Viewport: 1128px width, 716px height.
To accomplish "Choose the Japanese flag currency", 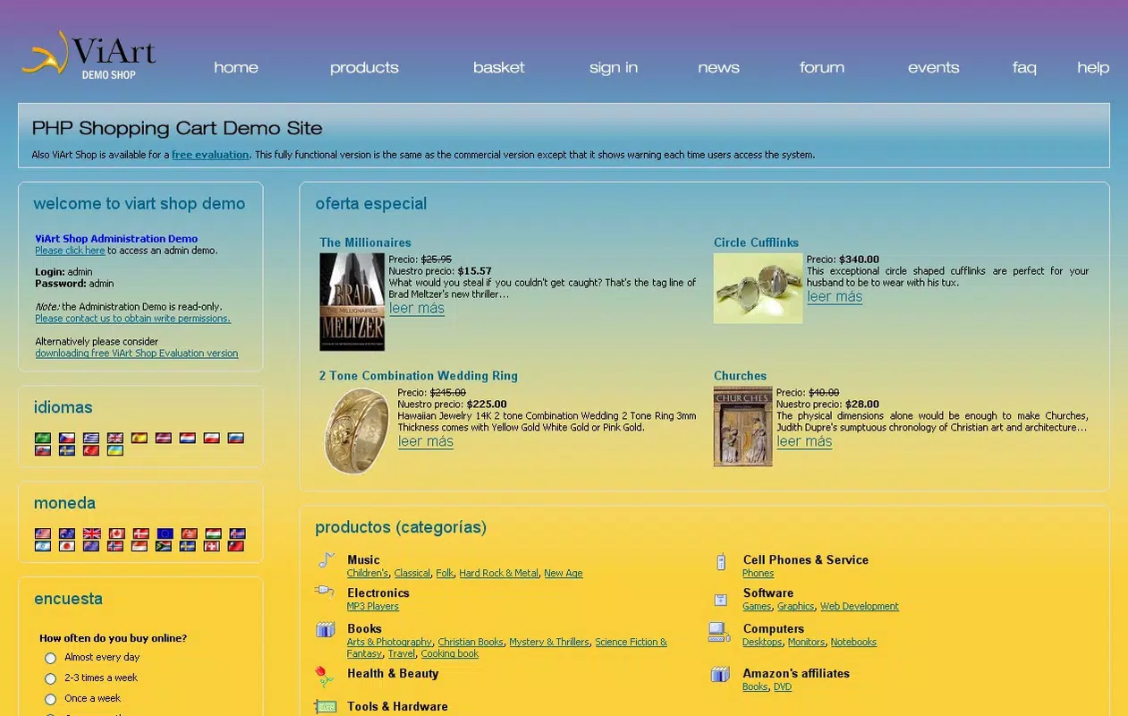I will tap(67, 546).
